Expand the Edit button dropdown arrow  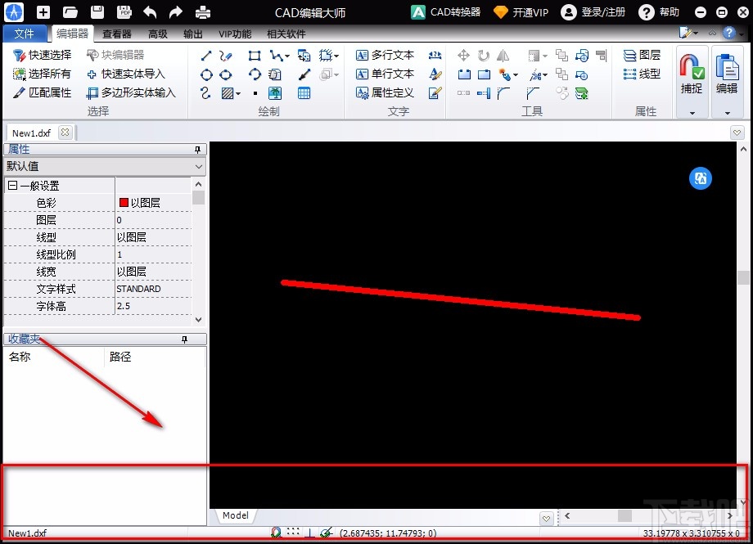pyautogui.click(x=727, y=112)
